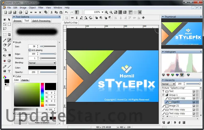Select the Red-eye removal tool
Viewport: 204px width, 130px height.
[x=5, y=61]
